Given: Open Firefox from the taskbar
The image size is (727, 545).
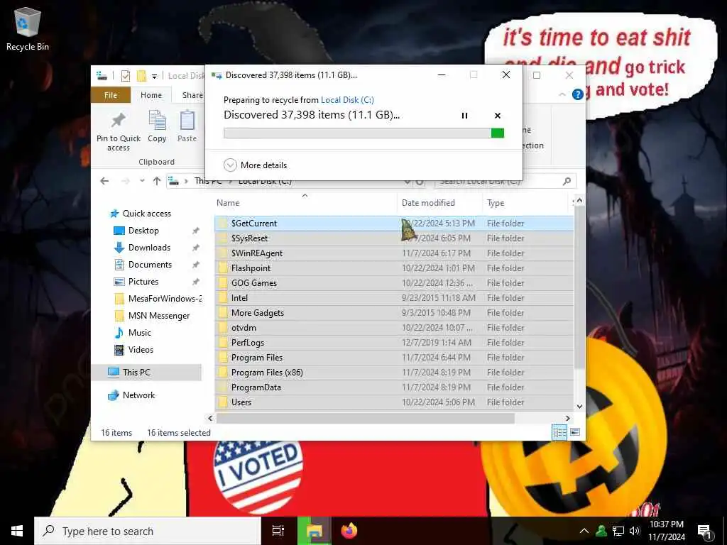Looking at the screenshot, I should (x=349, y=531).
